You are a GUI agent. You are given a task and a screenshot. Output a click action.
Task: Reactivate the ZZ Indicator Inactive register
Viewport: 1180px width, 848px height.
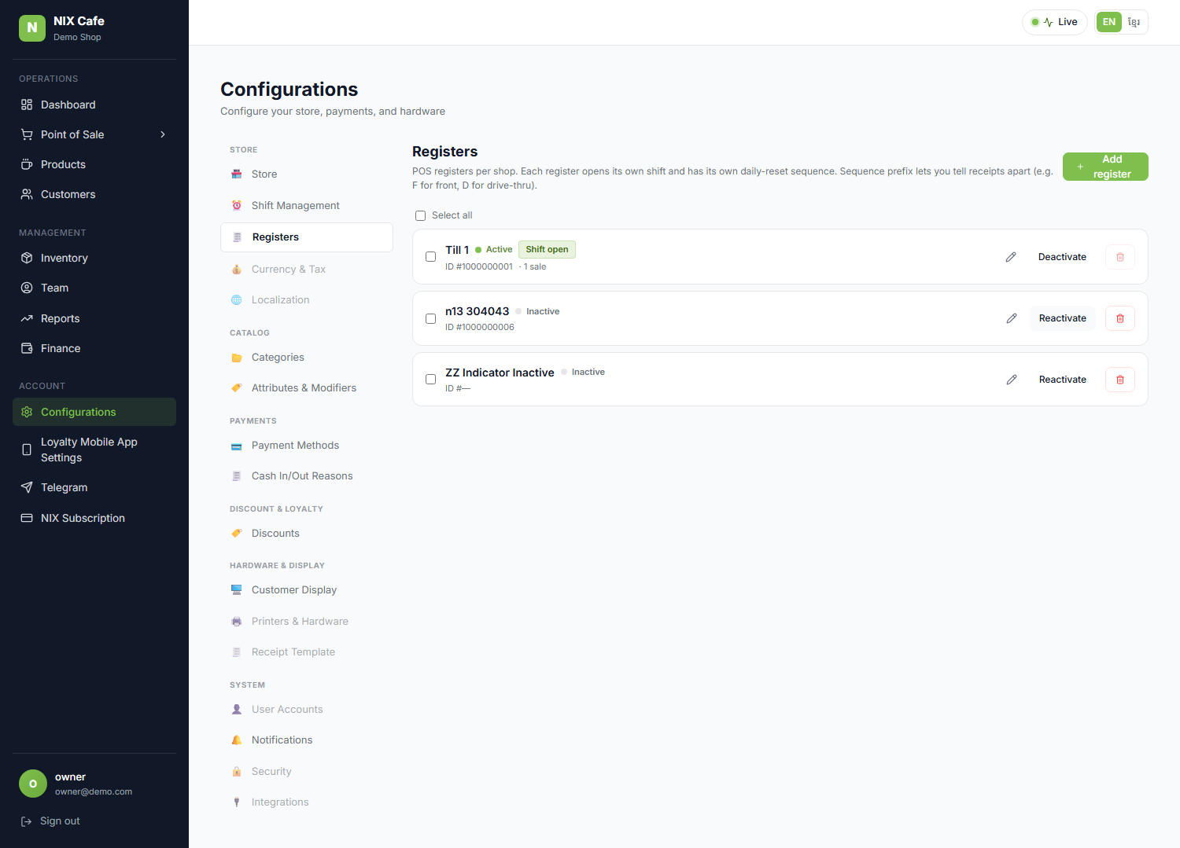coord(1063,380)
